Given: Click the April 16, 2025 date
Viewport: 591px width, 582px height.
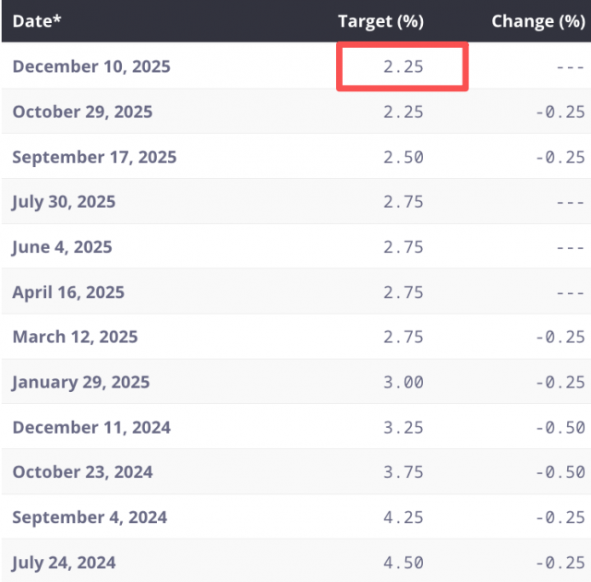Looking at the screenshot, I should point(68,292).
